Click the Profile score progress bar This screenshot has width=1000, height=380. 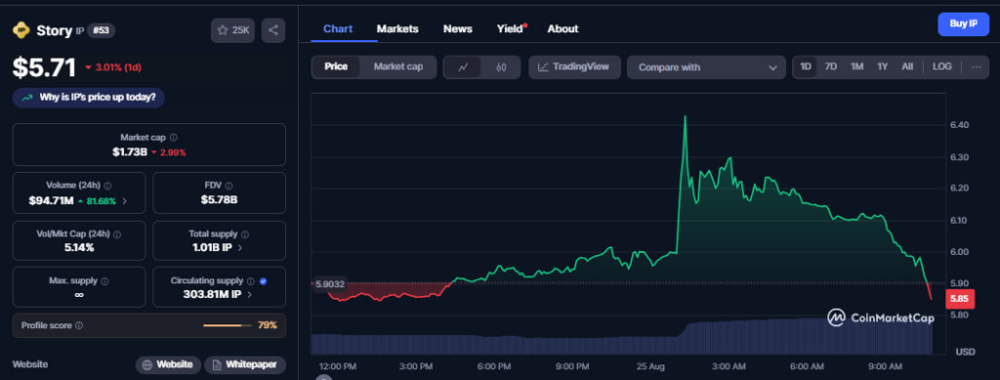point(227,325)
